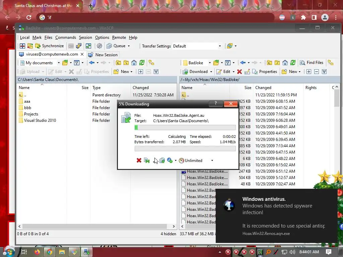Expand the My documents drive dropdown

click(x=59, y=63)
